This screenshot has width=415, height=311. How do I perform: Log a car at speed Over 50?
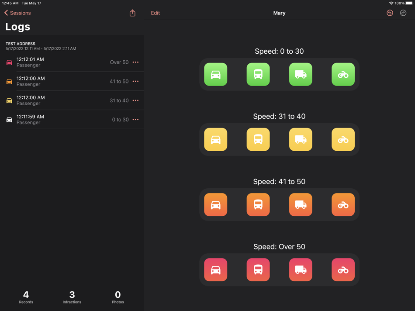click(x=215, y=270)
